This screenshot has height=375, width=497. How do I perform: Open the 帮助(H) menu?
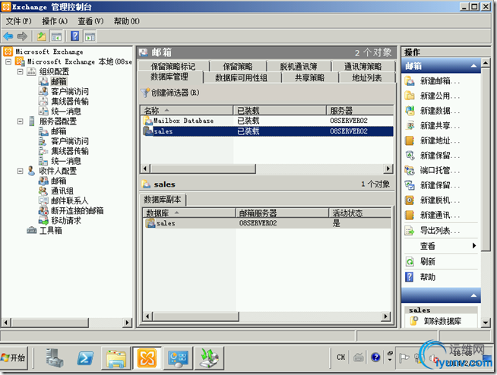126,21
